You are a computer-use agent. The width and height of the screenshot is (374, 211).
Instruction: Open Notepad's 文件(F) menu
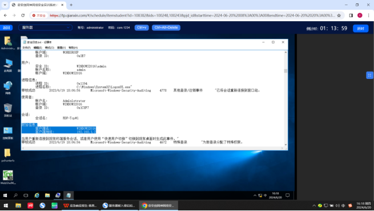pos(26,47)
